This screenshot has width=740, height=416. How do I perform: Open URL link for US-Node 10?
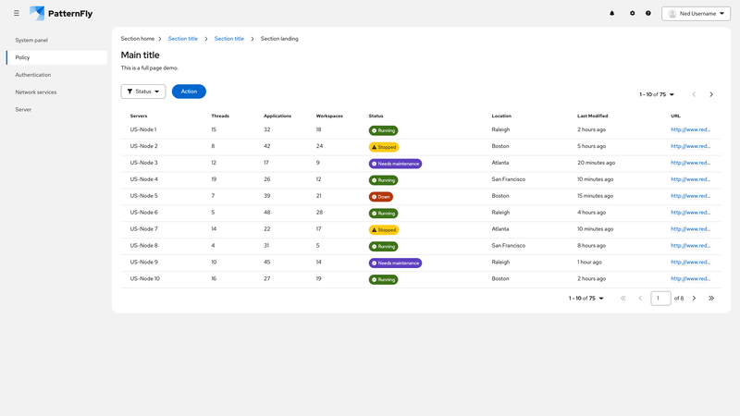[690, 279]
